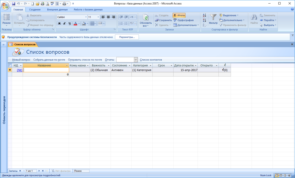Open Дополнительно menu in Записи group

pos(186,25)
